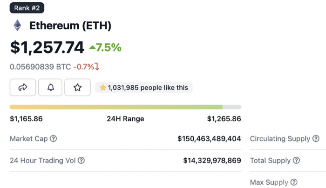
Task: Click the 0.05690839 BTC price text
Action: (x=41, y=67)
